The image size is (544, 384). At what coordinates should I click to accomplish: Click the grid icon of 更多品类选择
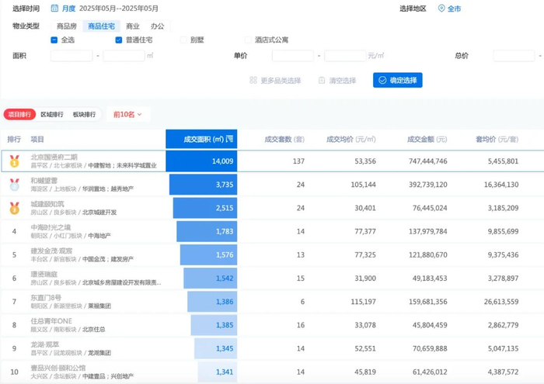253,80
